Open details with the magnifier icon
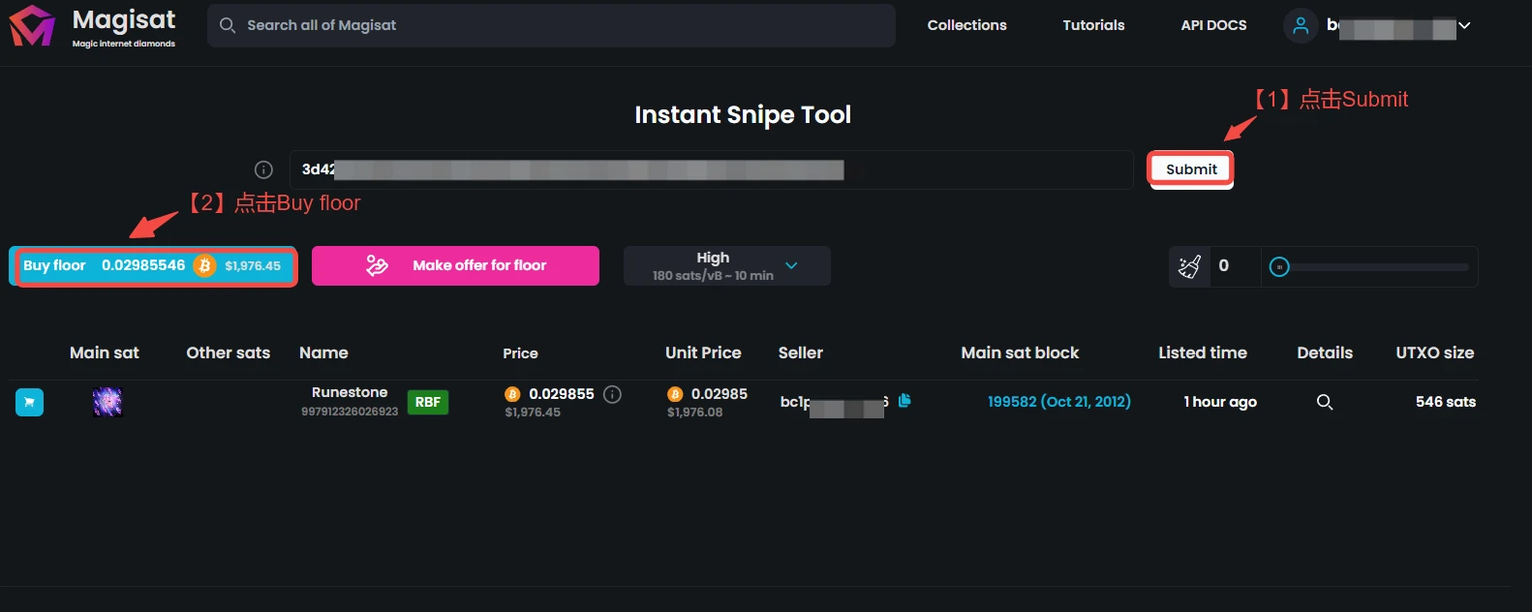Image resolution: width=1532 pixels, height=612 pixels. [1325, 402]
